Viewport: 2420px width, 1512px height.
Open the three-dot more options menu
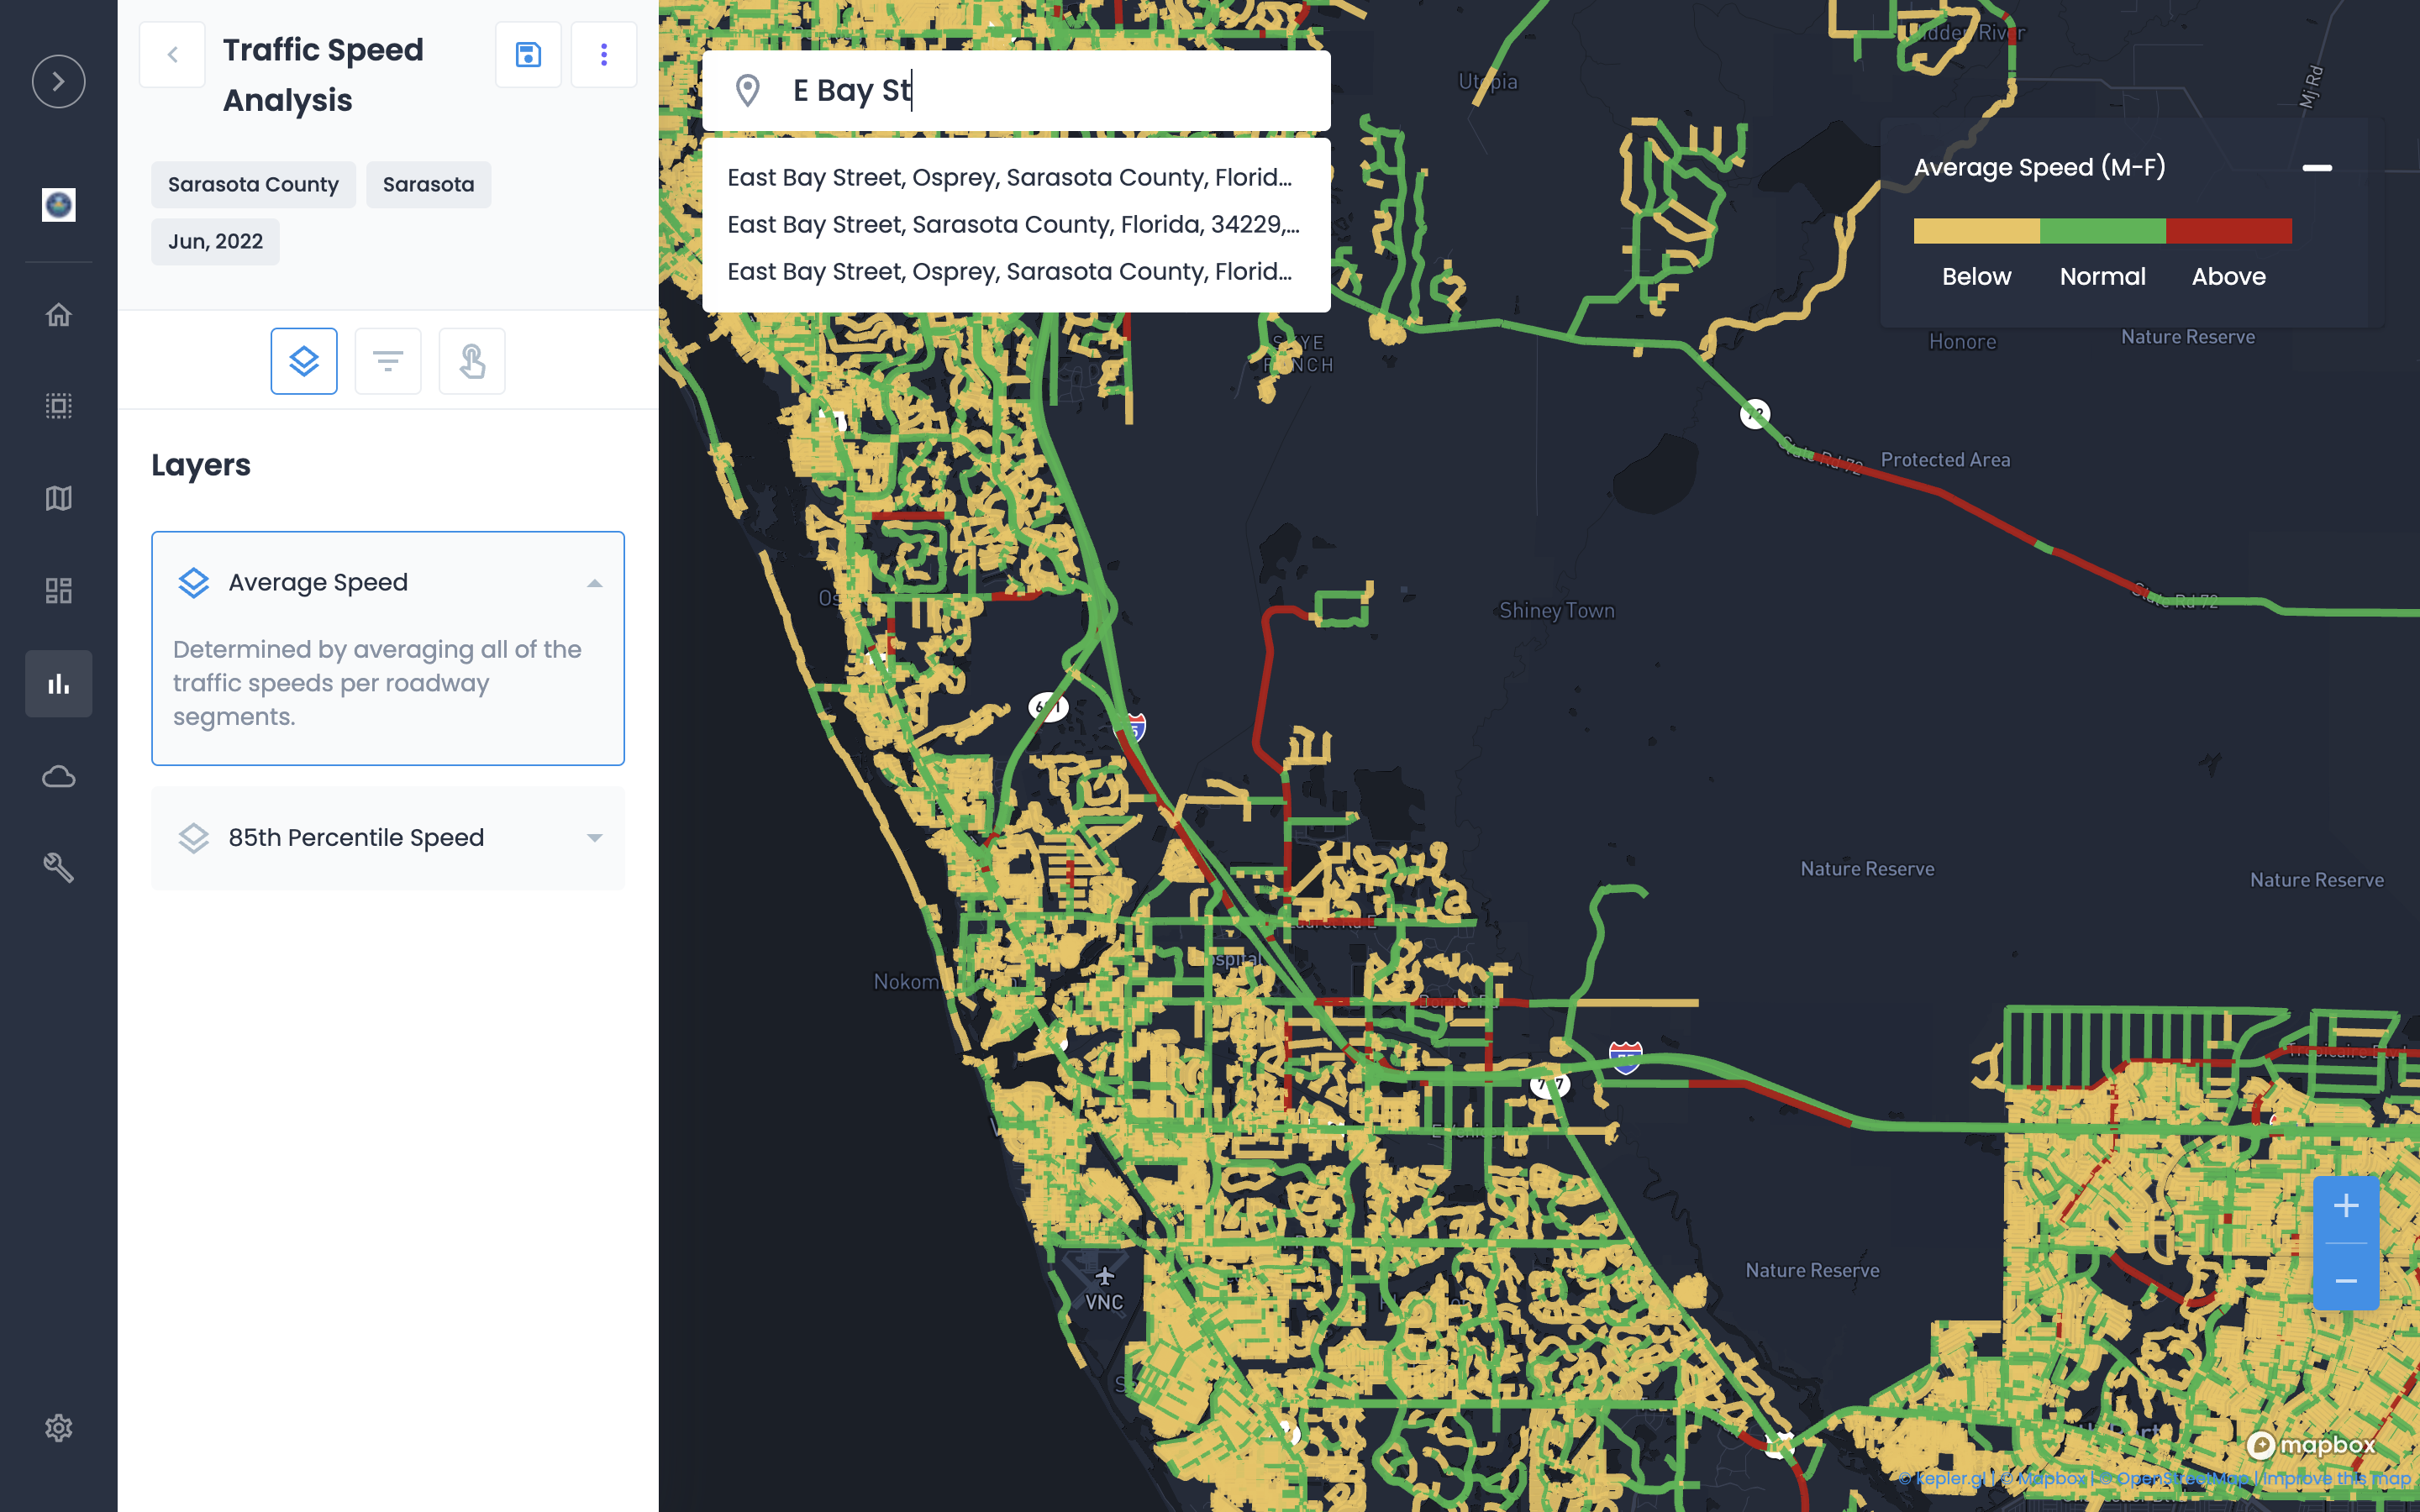point(603,55)
